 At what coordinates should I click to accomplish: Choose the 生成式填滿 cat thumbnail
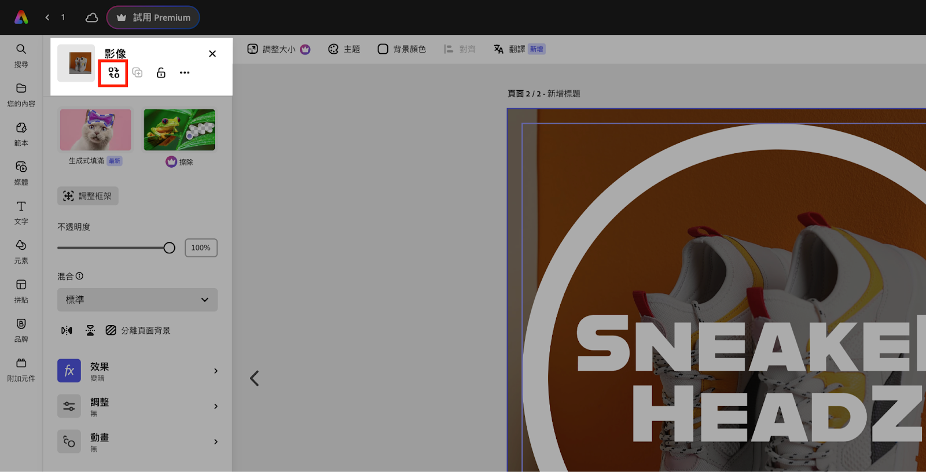tap(95, 130)
